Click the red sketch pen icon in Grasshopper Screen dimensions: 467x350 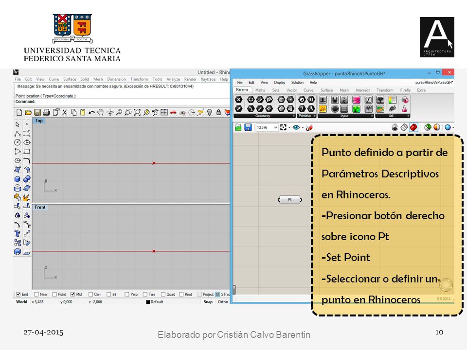click(x=309, y=127)
